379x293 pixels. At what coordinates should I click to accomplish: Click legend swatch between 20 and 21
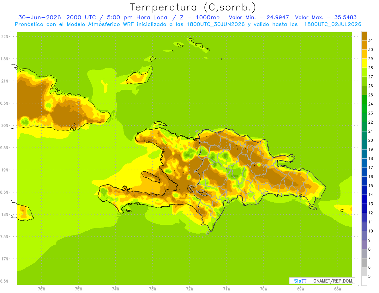[x=364, y=136]
